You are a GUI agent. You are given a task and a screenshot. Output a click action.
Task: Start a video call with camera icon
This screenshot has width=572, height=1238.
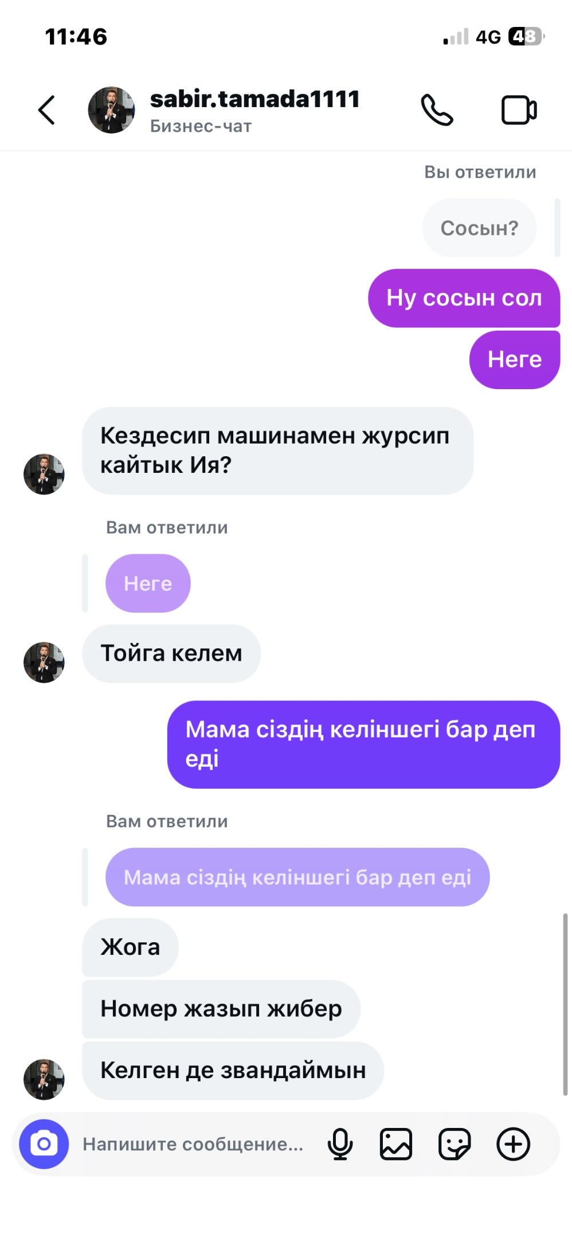pos(519,110)
